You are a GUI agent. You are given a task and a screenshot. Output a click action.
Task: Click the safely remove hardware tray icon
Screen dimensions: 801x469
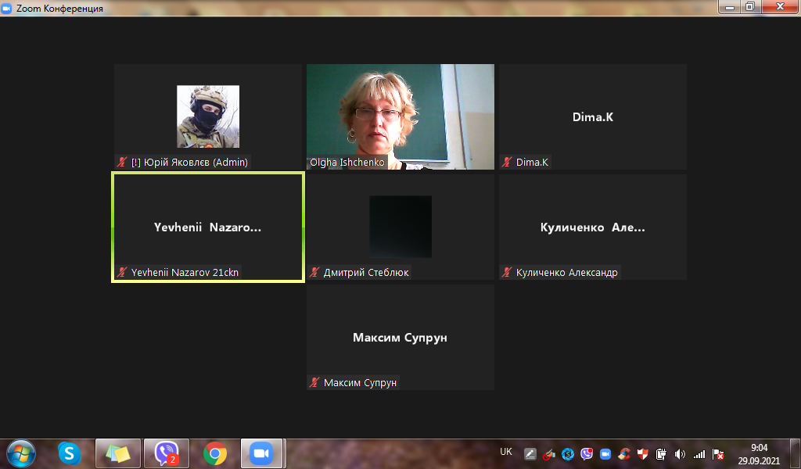tap(661, 453)
